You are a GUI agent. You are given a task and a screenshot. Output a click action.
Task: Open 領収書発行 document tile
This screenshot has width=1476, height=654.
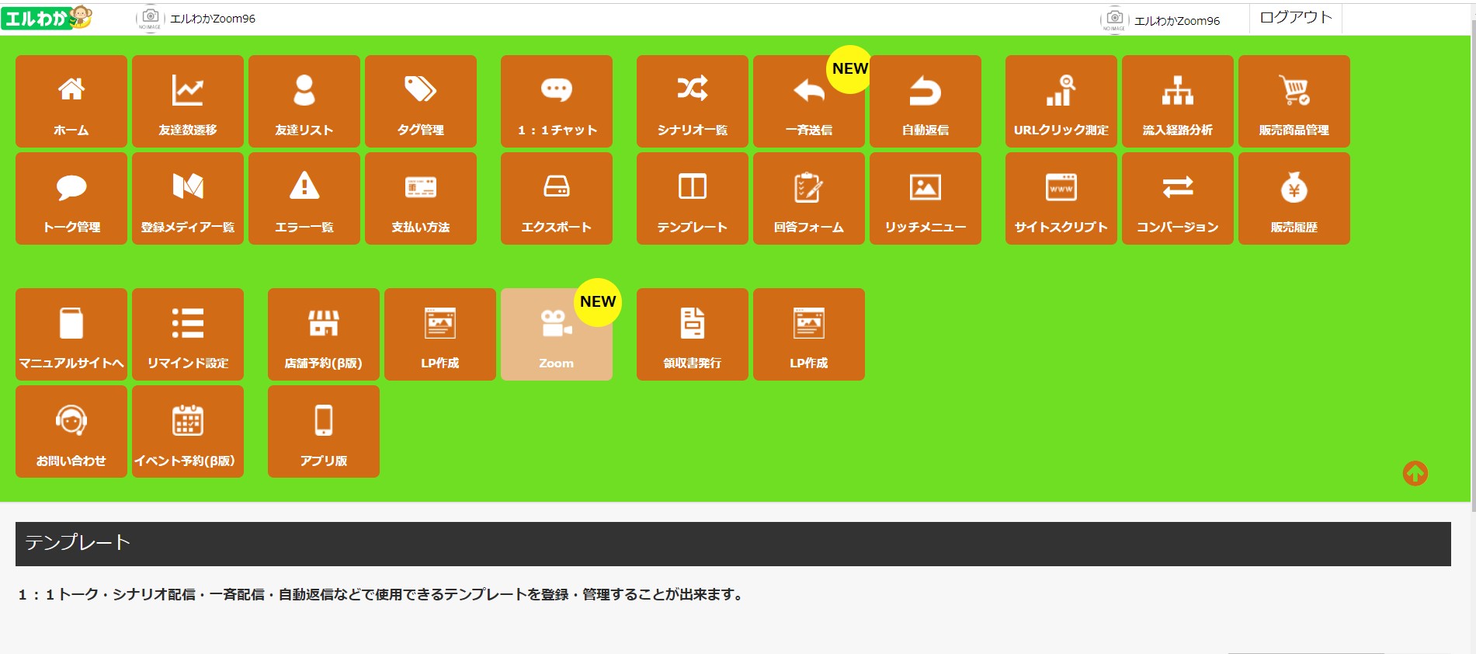pos(693,334)
